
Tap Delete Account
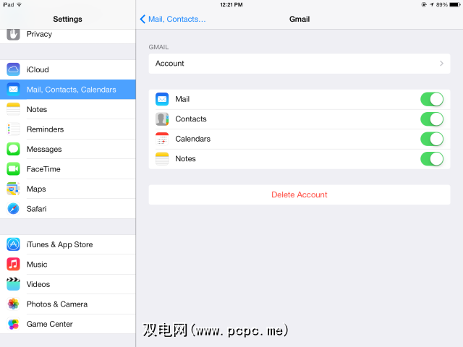[x=299, y=194]
